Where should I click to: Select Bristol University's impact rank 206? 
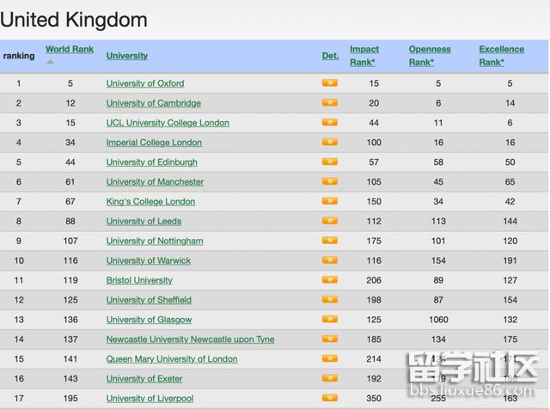[374, 280]
